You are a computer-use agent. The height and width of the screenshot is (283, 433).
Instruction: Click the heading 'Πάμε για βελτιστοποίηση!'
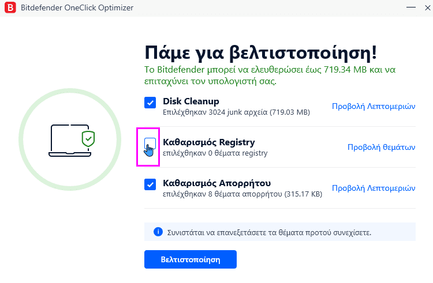tap(261, 52)
